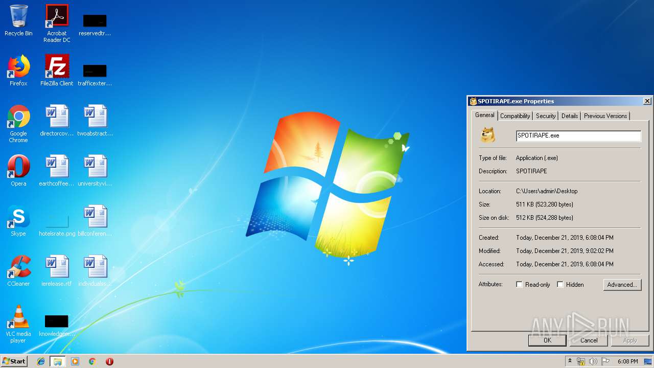The height and width of the screenshot is (368, 654).
Task: Switch to the General tab
Action: click(x=484, y=115)
